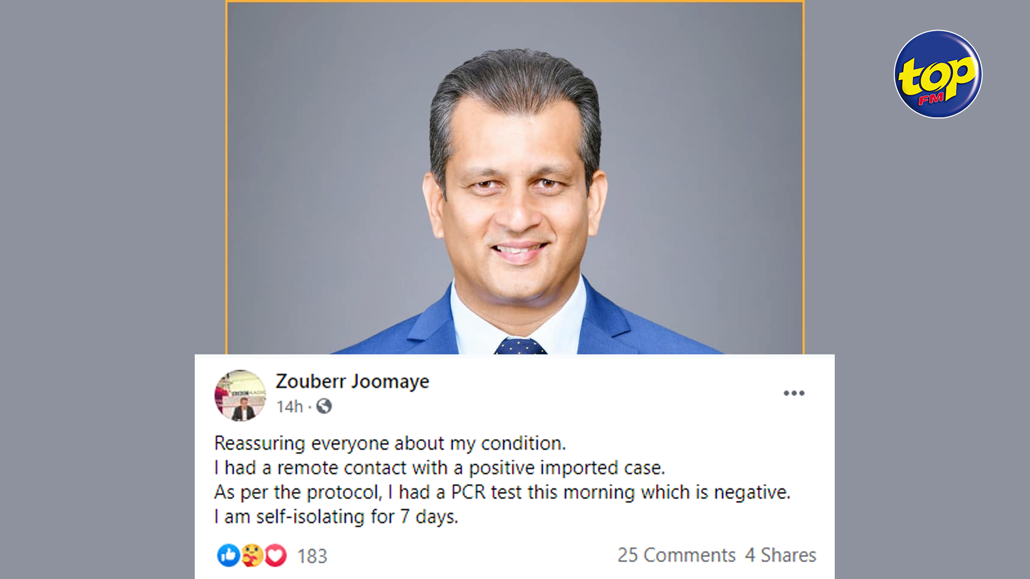
Task: Open the 25 Comments link
Action: click(676, 555)
